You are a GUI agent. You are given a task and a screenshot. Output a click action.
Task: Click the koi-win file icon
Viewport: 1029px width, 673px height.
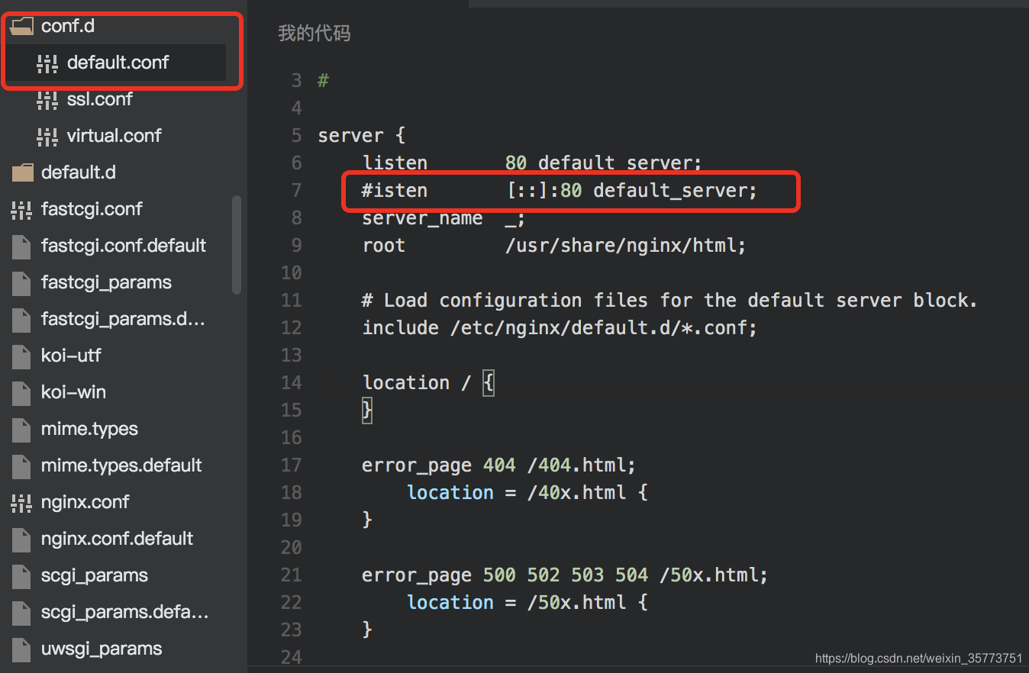coord(21,392)
